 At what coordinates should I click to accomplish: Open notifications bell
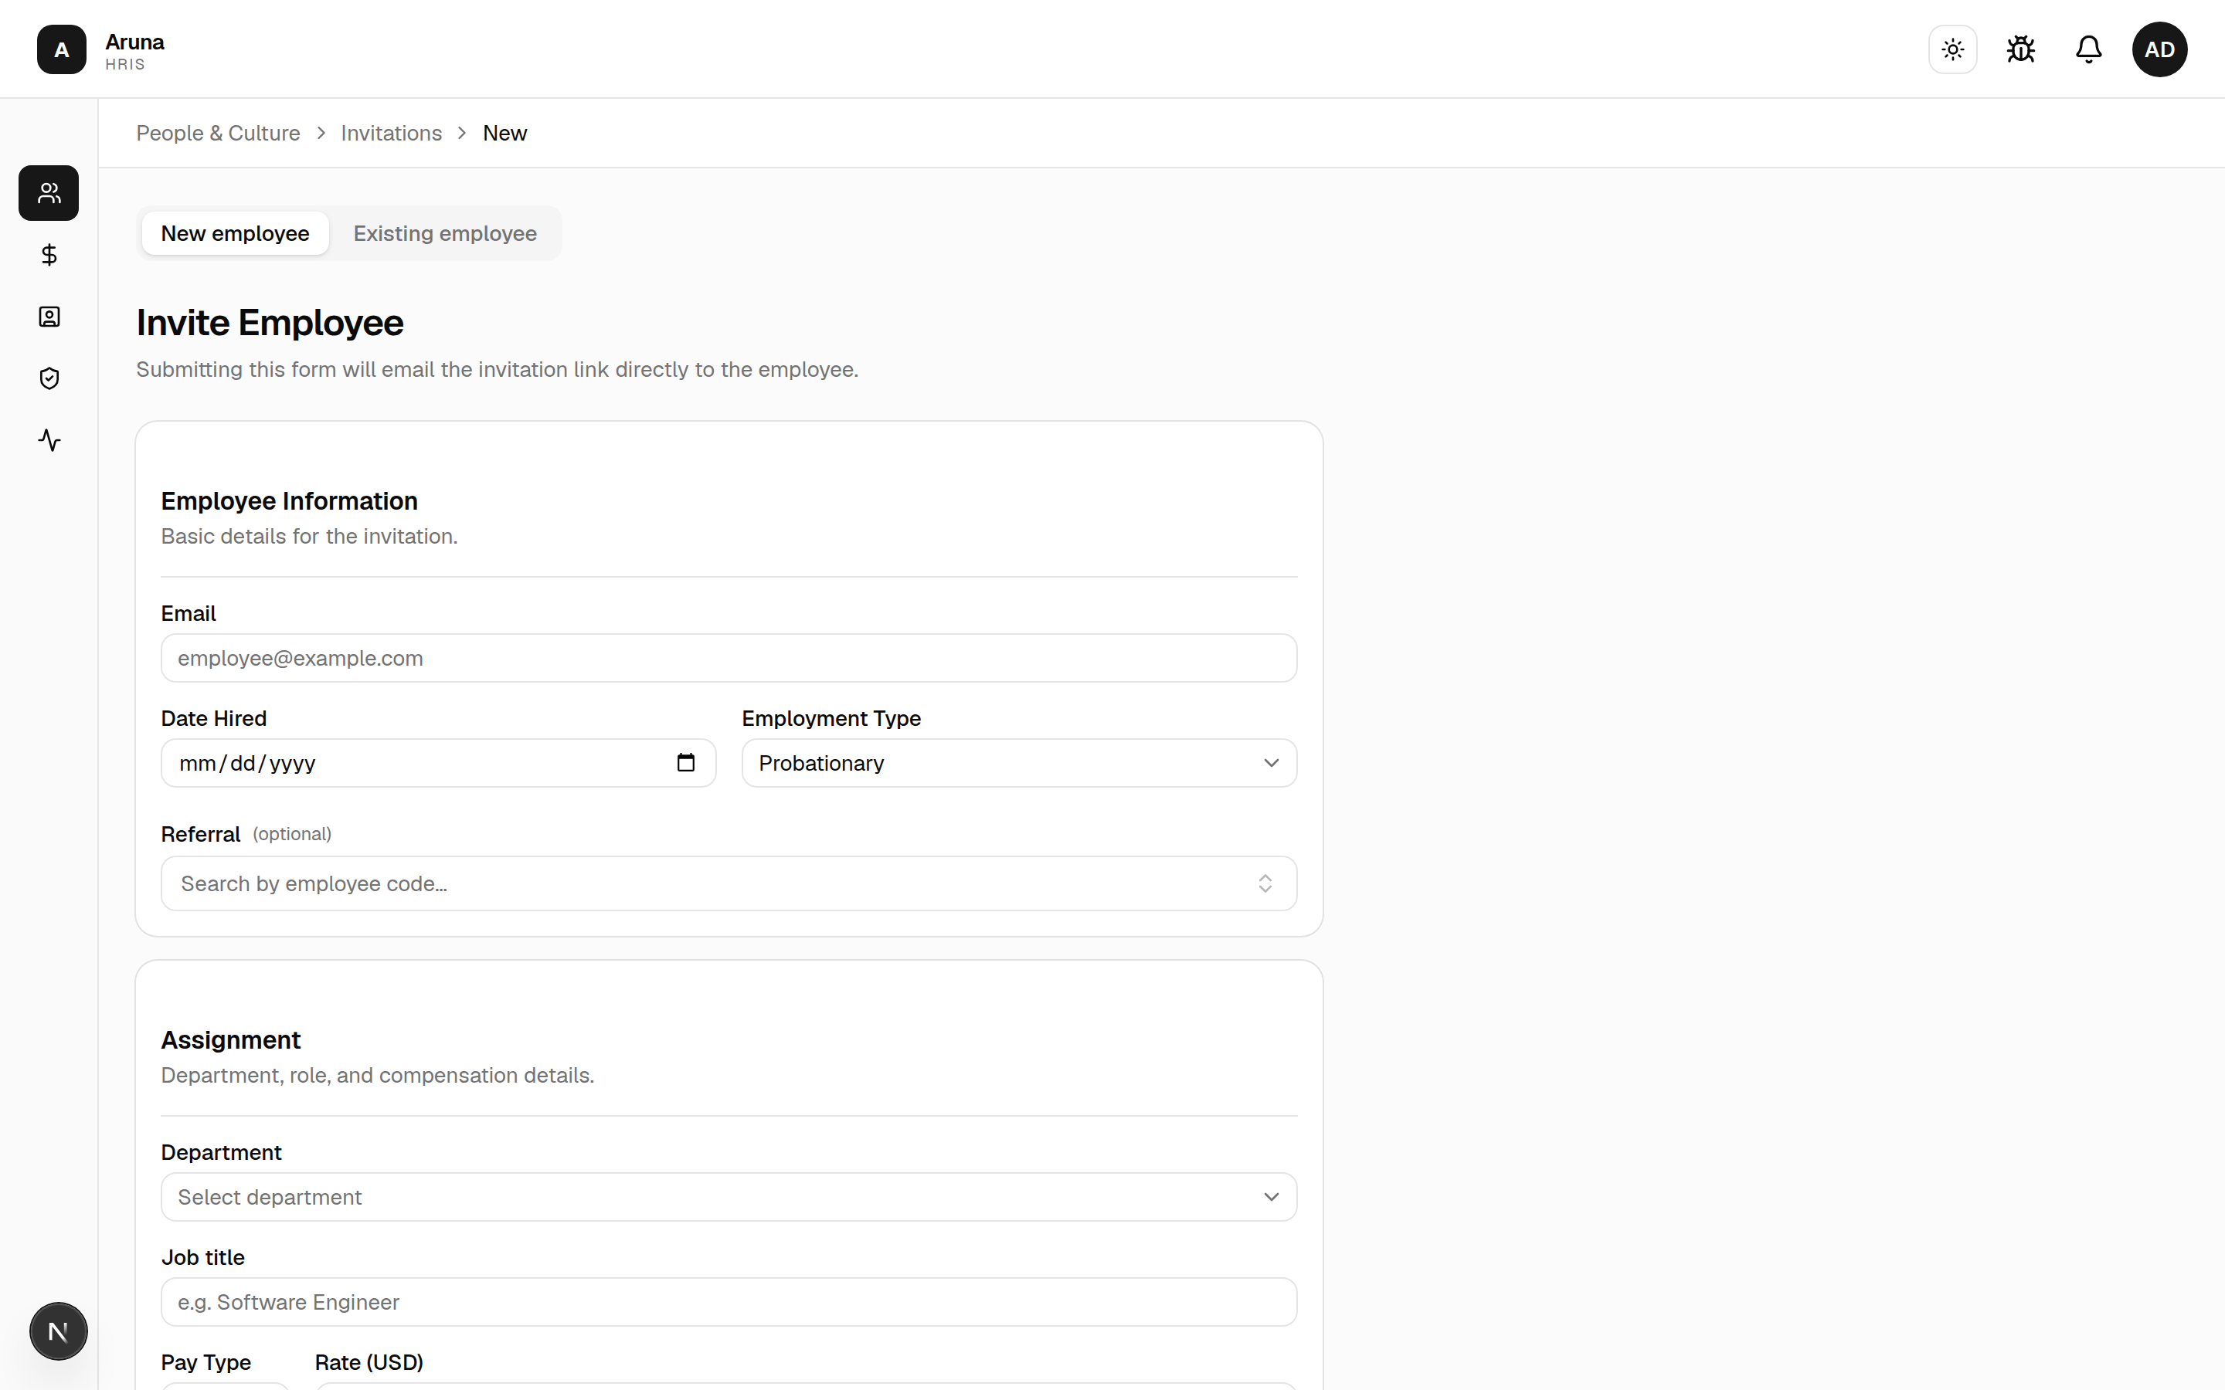(x=2089, y=49)
